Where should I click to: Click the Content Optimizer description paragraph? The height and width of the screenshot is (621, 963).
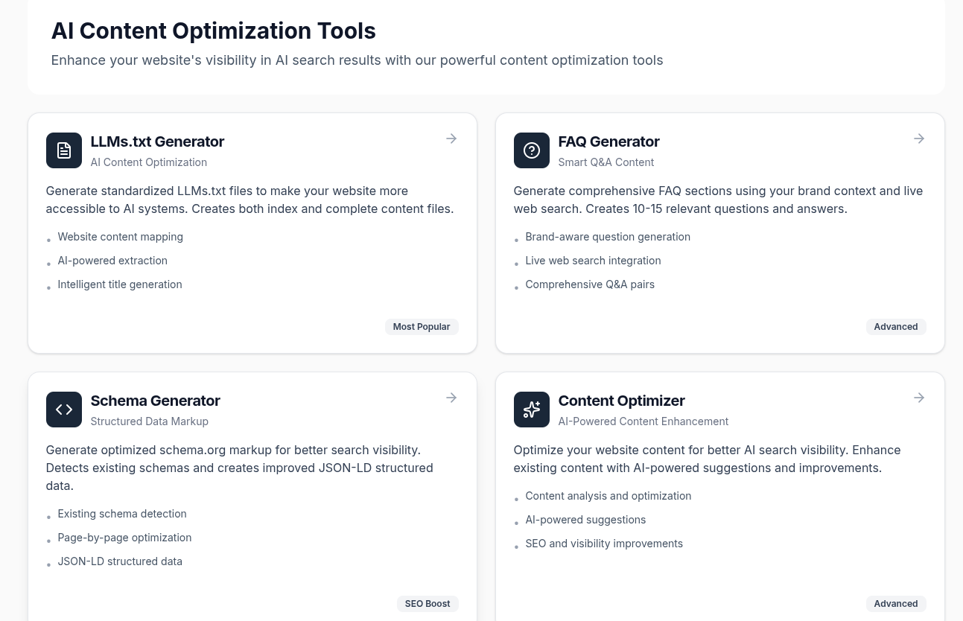(x=707, y=459)
